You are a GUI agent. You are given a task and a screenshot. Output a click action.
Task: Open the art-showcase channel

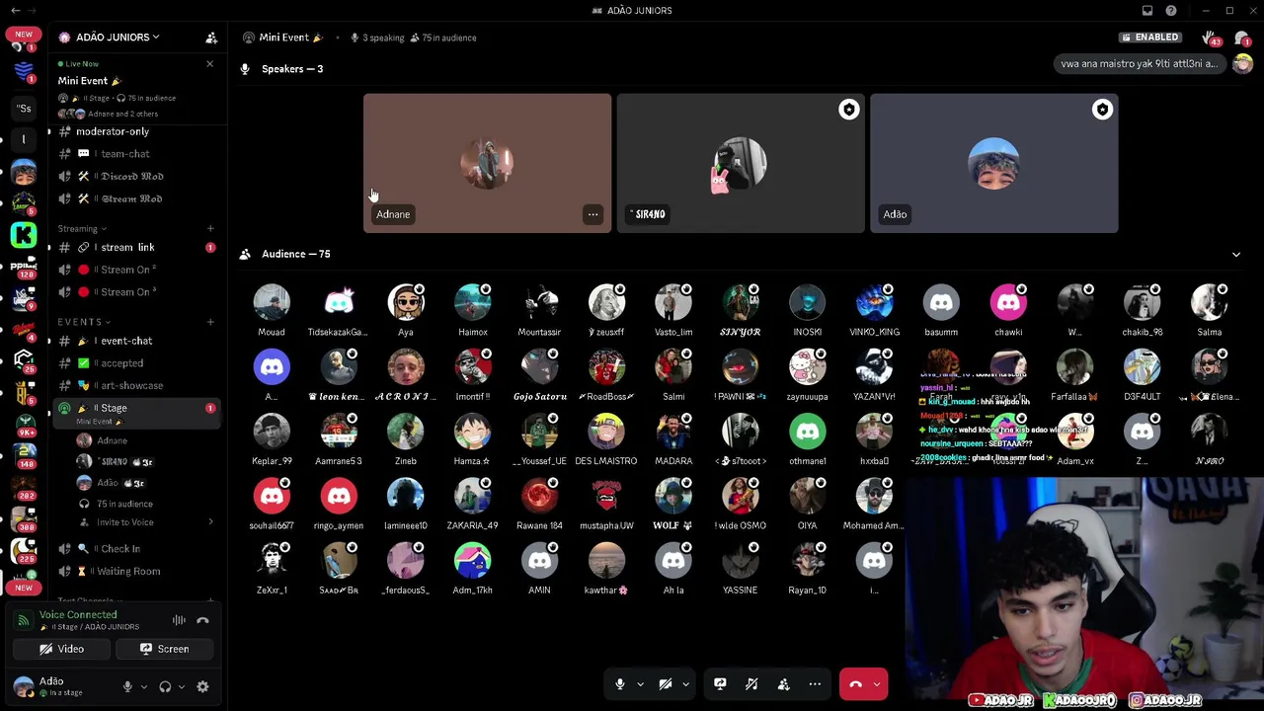click(134, 385)
